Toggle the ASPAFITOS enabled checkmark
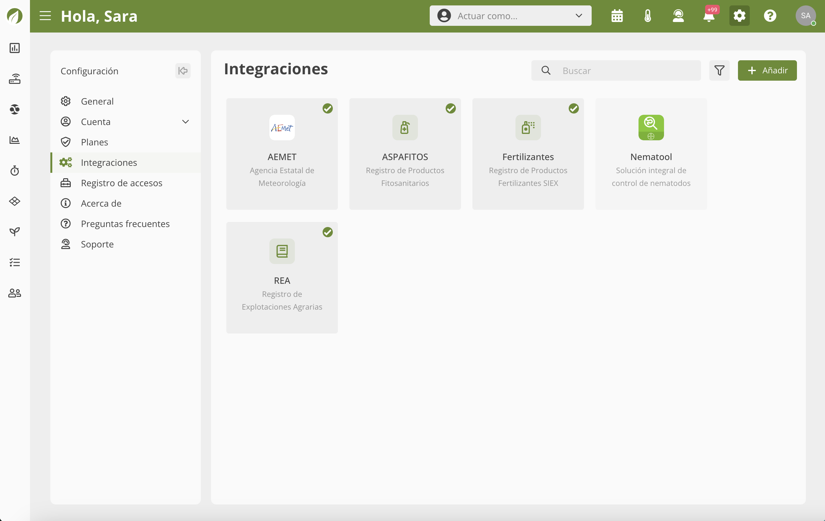 point(450,109)
